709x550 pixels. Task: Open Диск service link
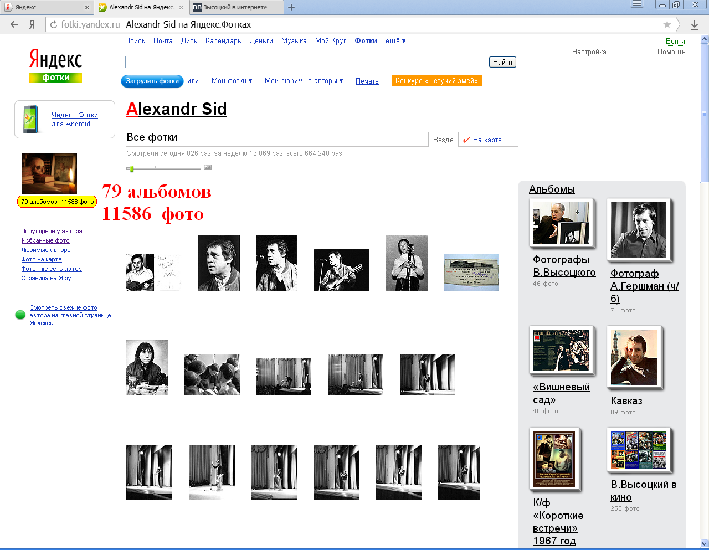pos(189,41)
